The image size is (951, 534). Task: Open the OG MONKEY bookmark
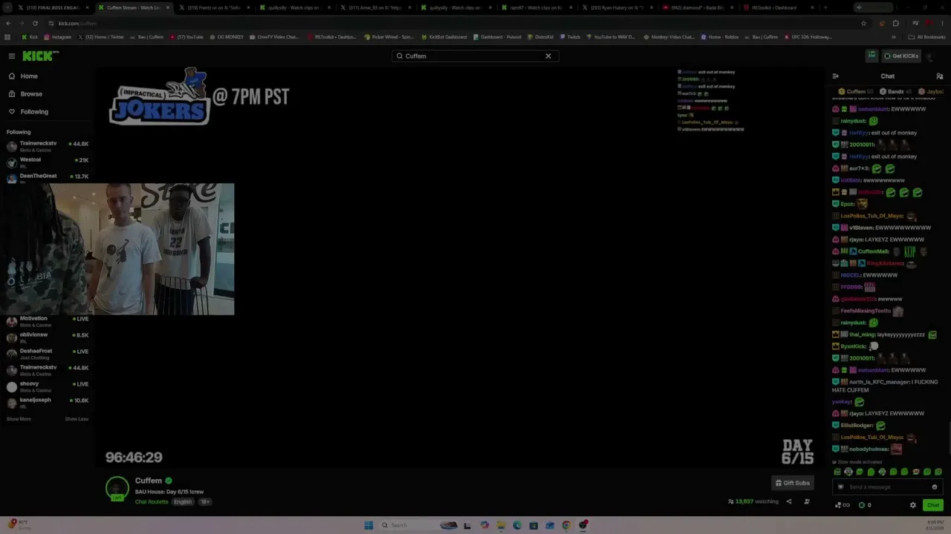click(x=227, y=36)
